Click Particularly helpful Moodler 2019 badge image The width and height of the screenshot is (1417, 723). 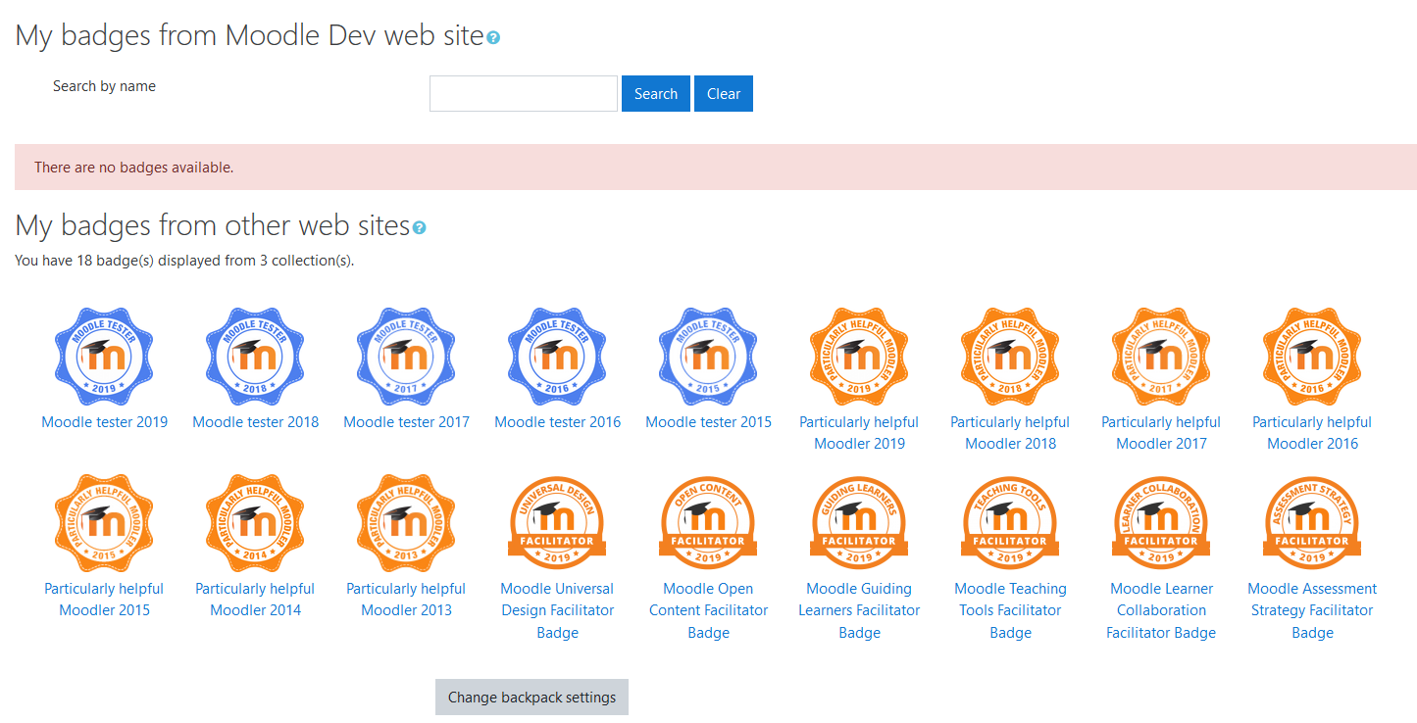860,357
